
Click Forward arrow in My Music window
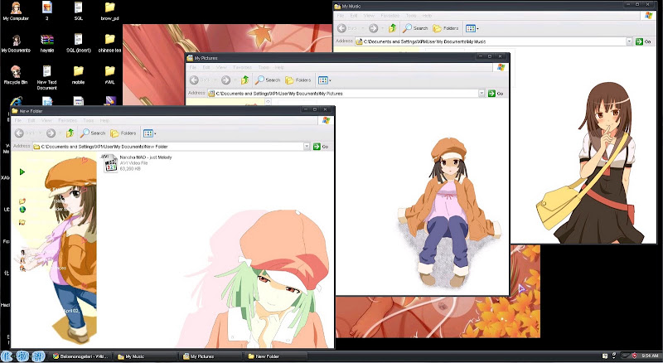tap(373, 28)
